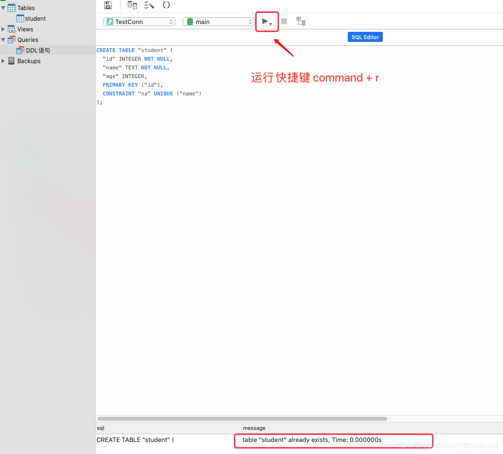Click the "name" TEXT NOT NULL line
Viewport: 503px width, 454px height.
tap(136, 67)
